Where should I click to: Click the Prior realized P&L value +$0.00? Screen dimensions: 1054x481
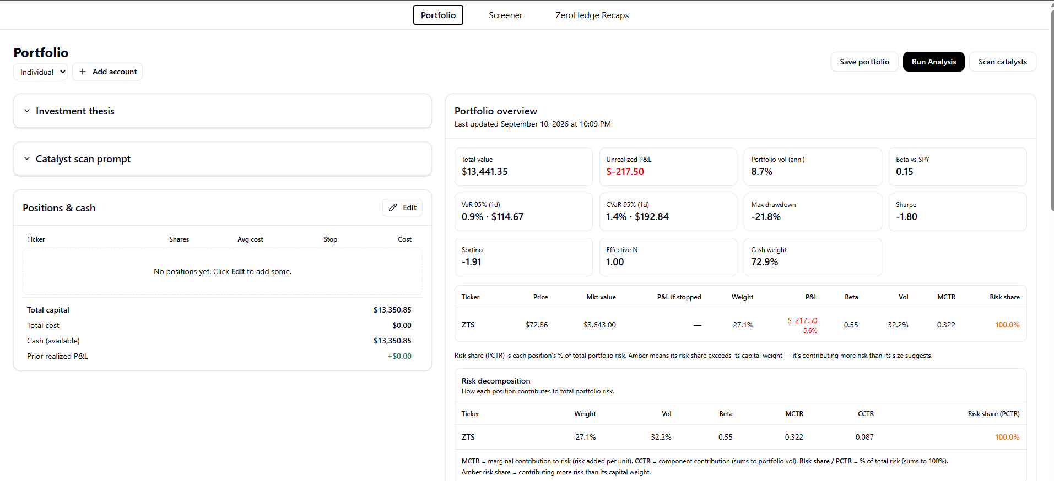[x=399, y=356]
